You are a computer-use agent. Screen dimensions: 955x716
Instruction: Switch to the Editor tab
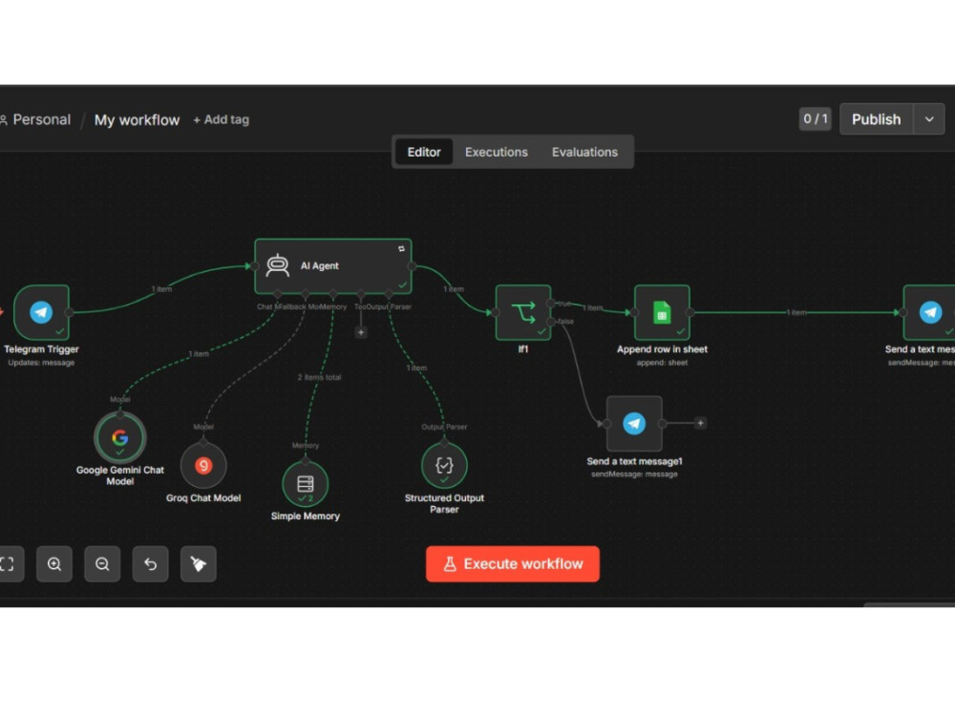[x=424, y=152]
